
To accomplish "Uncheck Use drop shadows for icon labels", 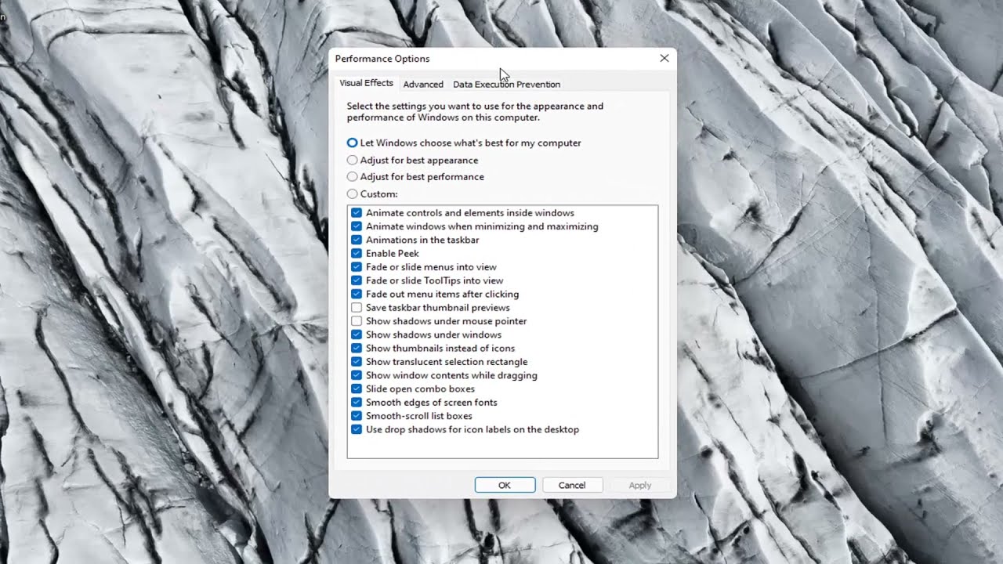I will click(357, 430).
